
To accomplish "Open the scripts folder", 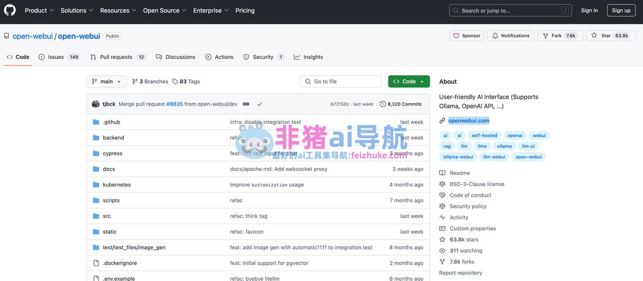I will tap(111, 201).
